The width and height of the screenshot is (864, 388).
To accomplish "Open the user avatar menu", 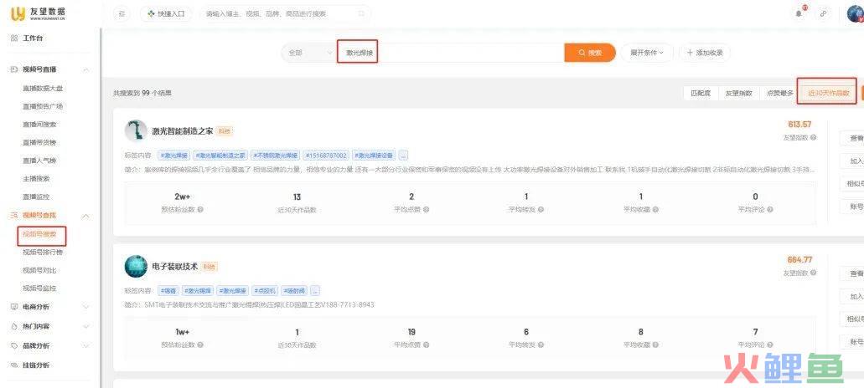I will [855, 13].
